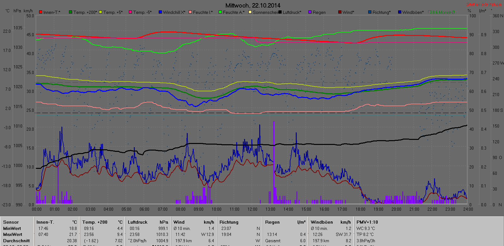The image size is (504, 246).
Task: Click the Luftdruck max value '1010.3'
Action: (162, 234)
